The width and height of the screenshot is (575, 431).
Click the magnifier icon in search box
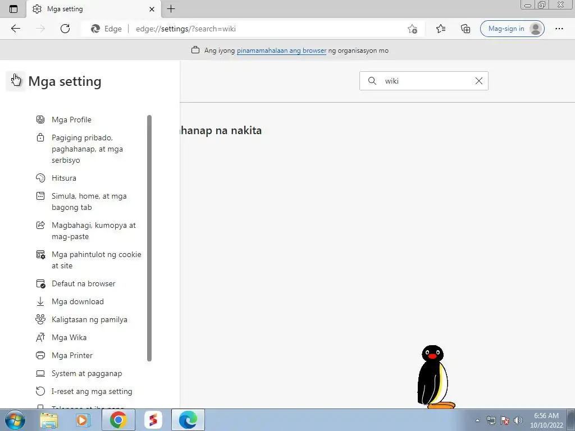click(372, 81)
